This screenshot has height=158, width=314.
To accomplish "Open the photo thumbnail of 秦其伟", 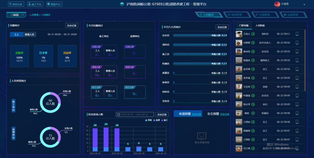I will tap(239, 52).
